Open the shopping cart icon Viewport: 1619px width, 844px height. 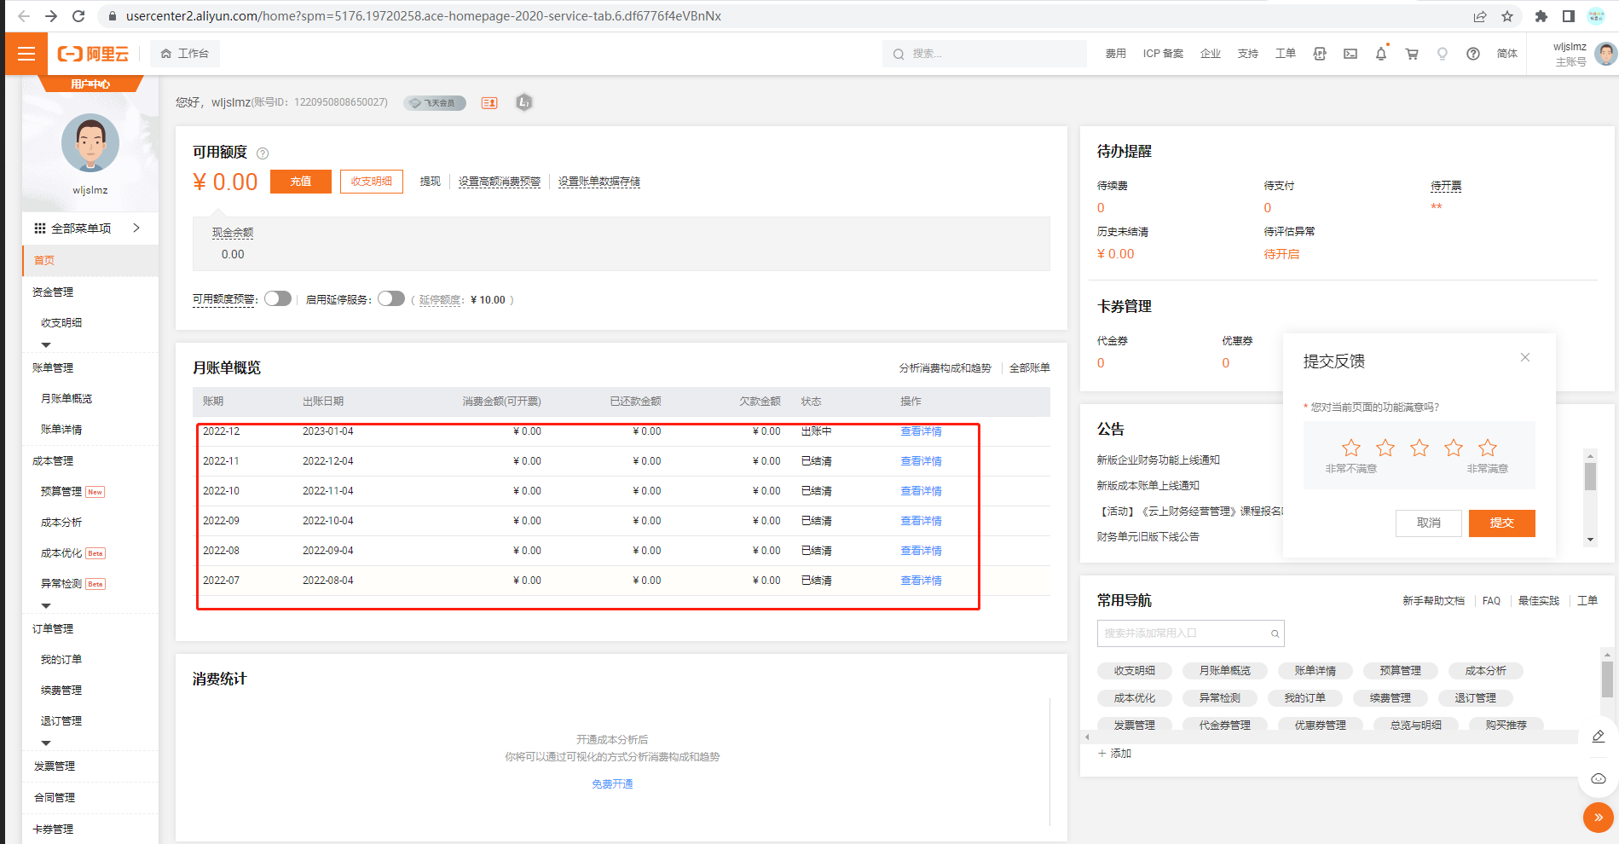click(x=1412, y=54)
